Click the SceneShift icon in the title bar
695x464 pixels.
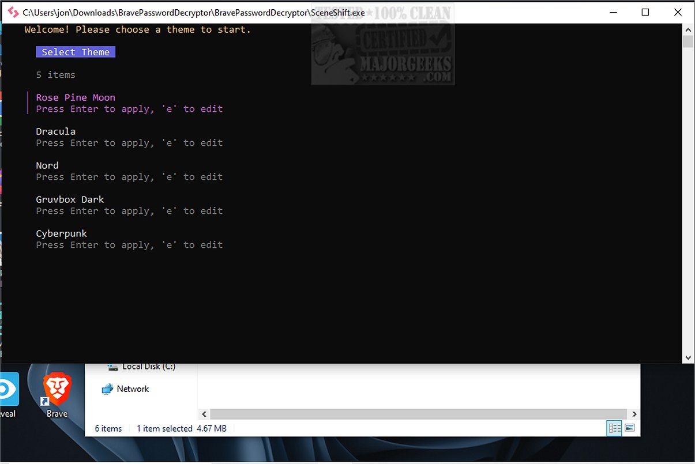tap(13, 12)
